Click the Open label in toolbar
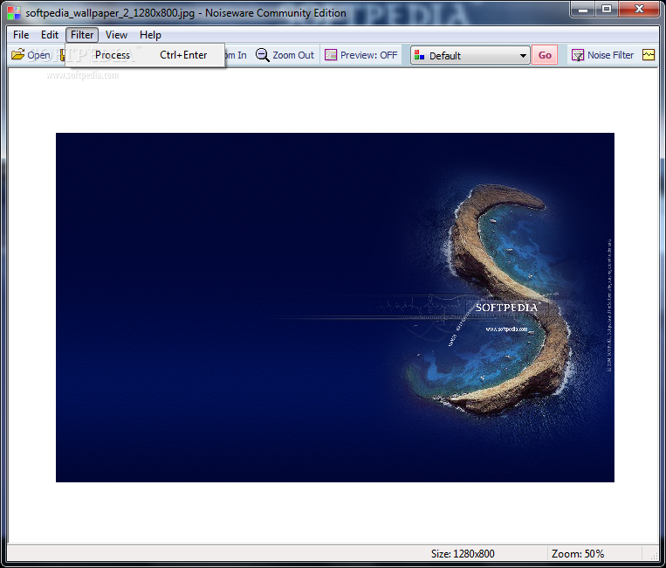This screenshot has width=666, height=568. 38,55
